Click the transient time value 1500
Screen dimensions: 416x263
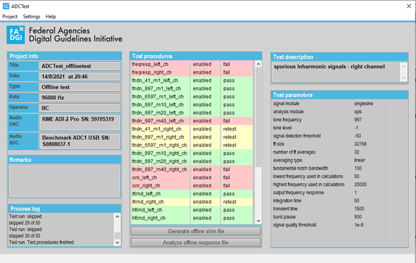click(359, 208)
